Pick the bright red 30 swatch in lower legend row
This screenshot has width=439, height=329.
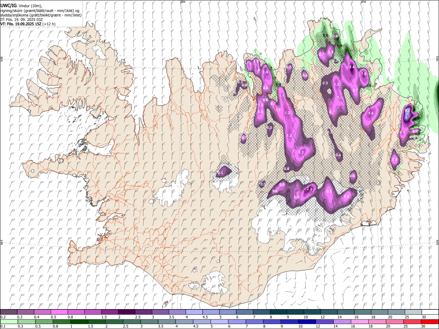click(x=430, y=321)
